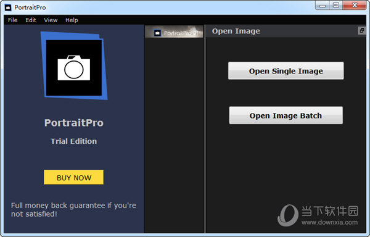Select the PortraitPro 21 tab
The height and width of the screenshot is (237, 370).
click(174, 32)
